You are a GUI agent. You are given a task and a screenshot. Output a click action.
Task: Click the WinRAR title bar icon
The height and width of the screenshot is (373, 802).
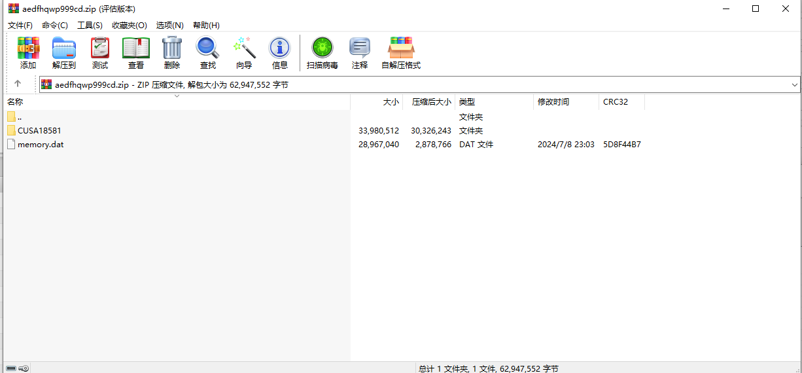(x=13, y=9)
